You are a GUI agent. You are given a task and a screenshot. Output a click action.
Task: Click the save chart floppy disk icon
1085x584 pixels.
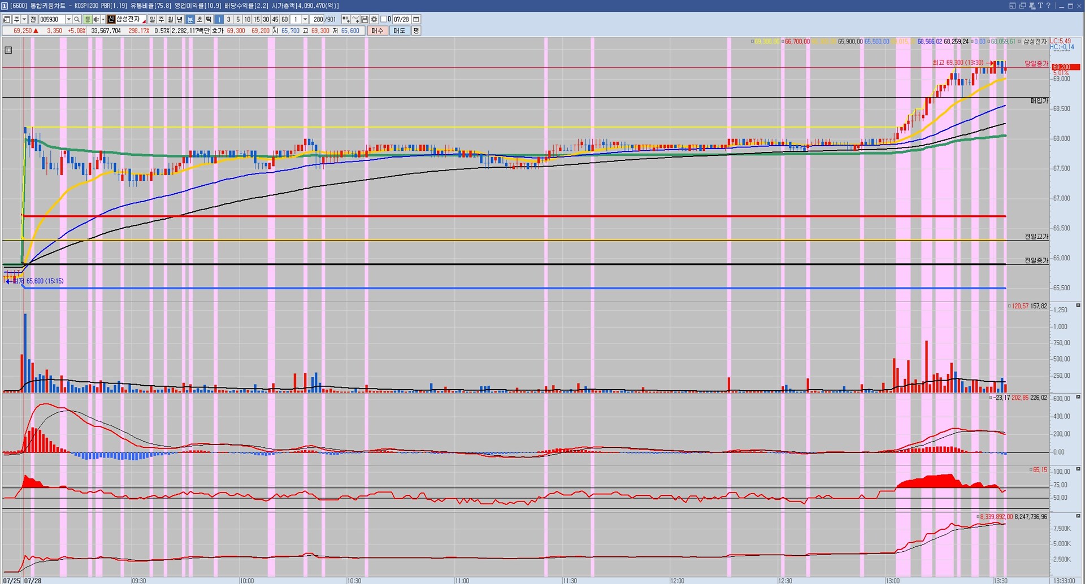click(365, 19)
